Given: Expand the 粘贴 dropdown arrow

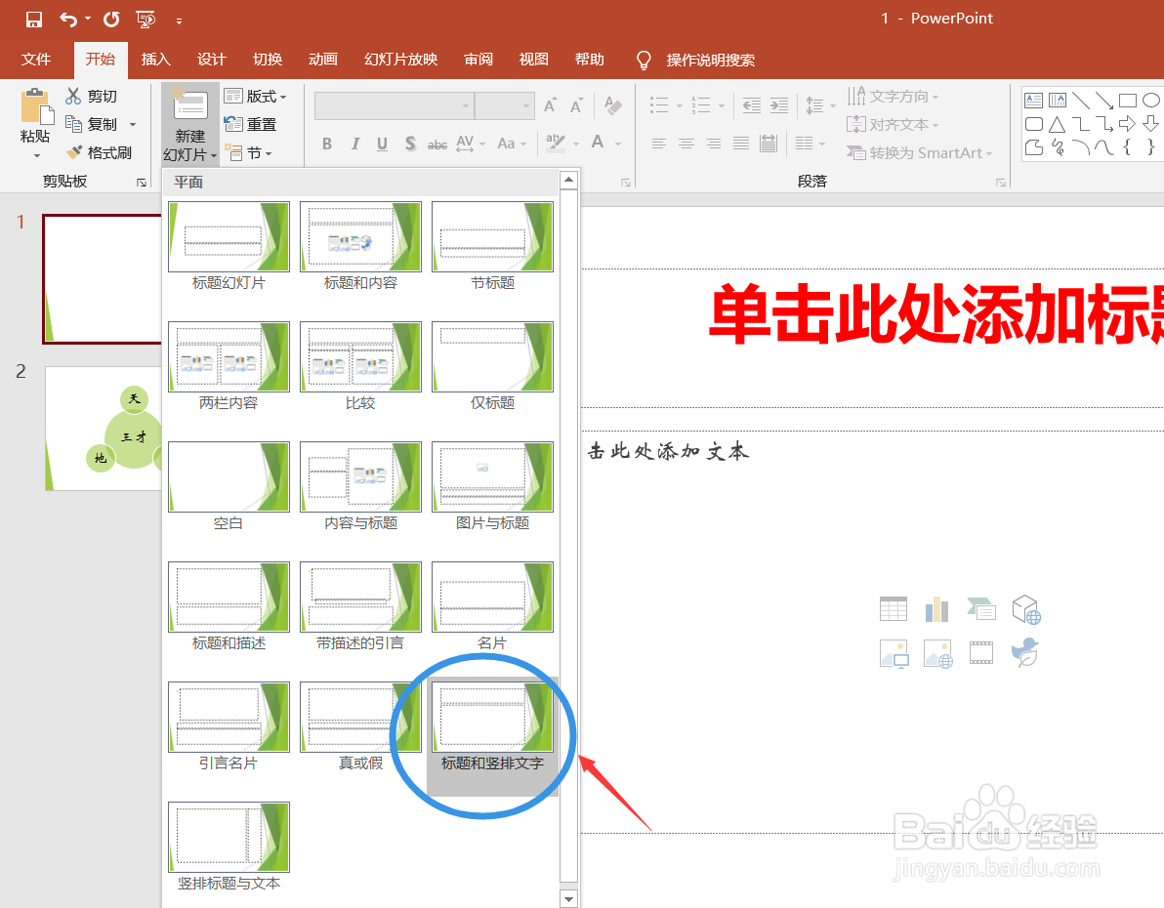Looking at the screenshot, I should coord(36,156).
